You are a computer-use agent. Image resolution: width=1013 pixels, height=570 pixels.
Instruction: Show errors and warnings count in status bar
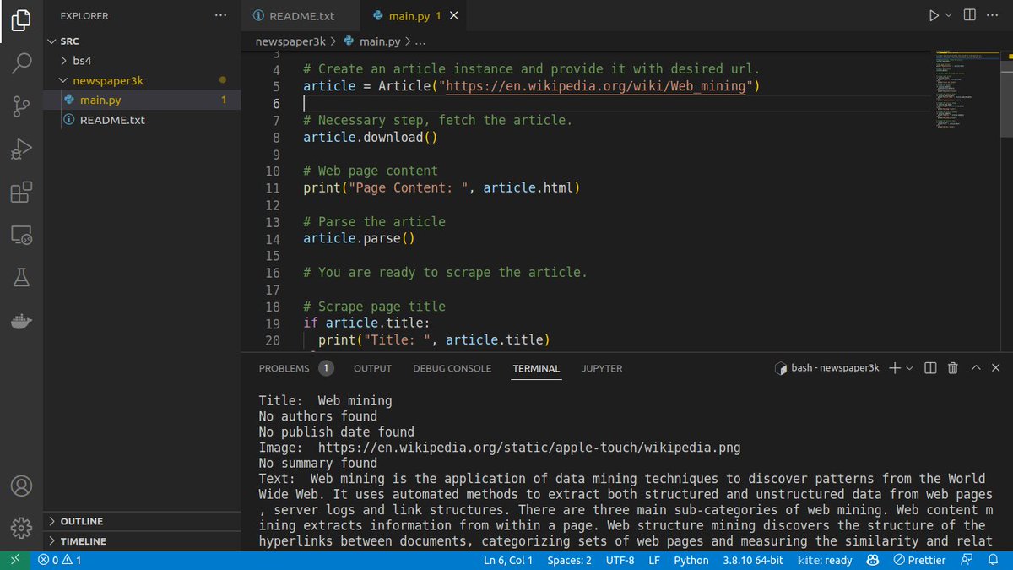pos(60,560)
